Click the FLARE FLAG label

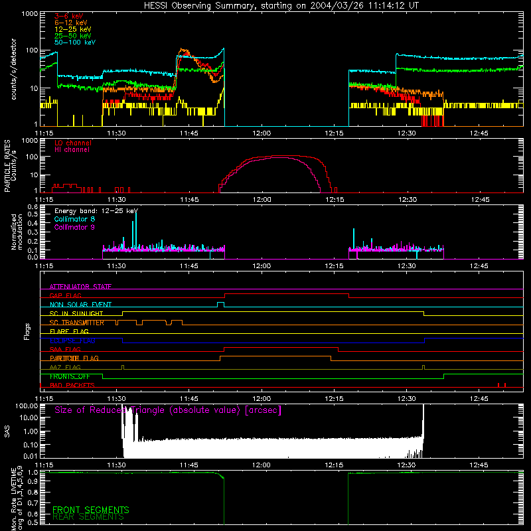(x=69, y=331)
